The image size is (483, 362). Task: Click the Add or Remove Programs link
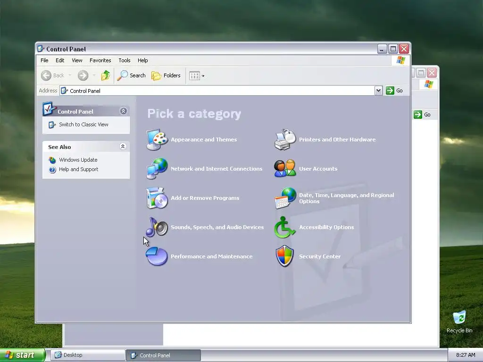pyautogui.click(x=205, y=198)
